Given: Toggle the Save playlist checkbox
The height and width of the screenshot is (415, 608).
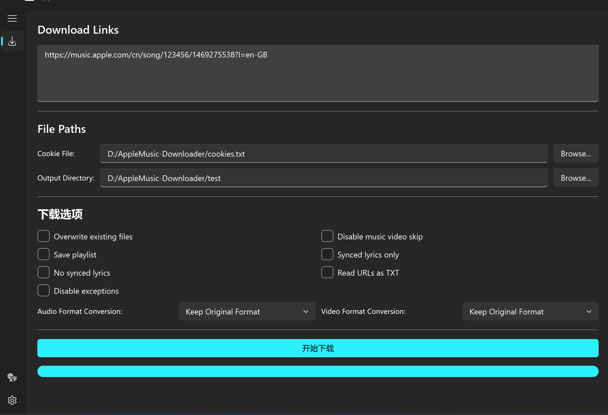Looking at the screenshot, I should (44, 254).
